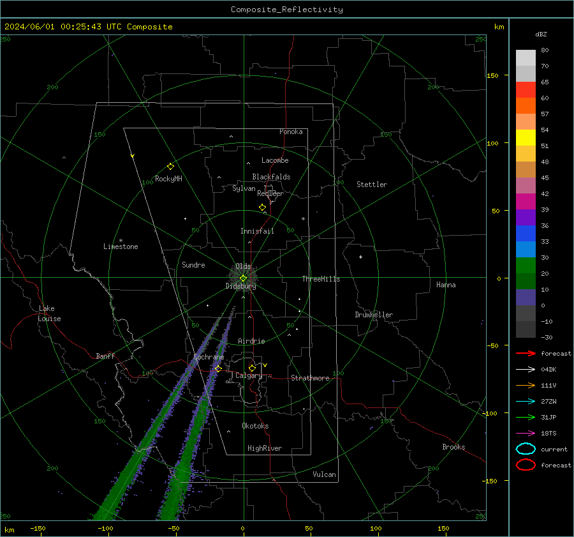Click the Innisfail label
574x537 pixels.
[257, 231]
